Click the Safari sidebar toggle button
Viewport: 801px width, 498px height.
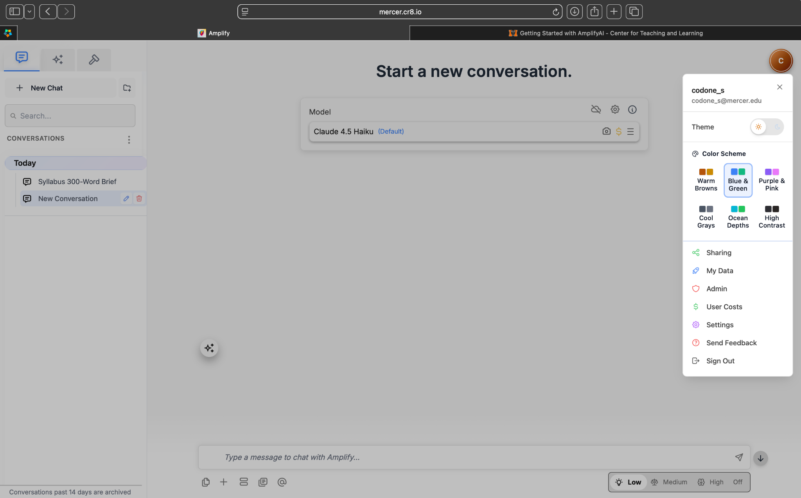14,12
